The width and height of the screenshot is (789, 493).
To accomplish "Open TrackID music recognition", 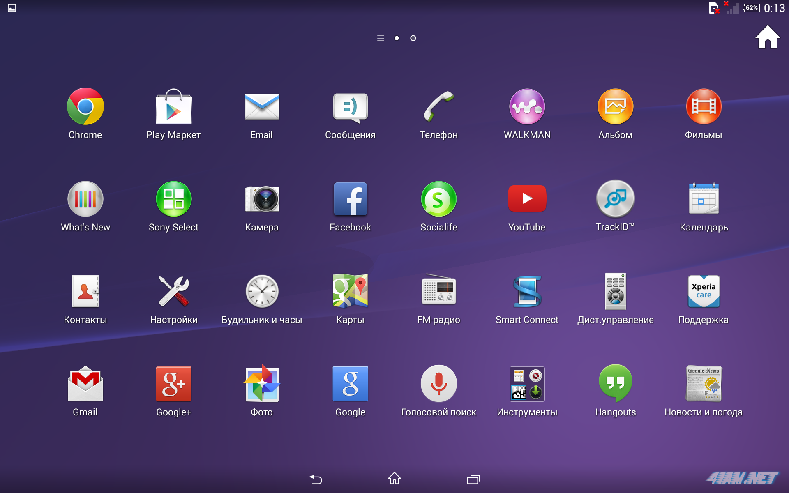I will click(615, 199).
